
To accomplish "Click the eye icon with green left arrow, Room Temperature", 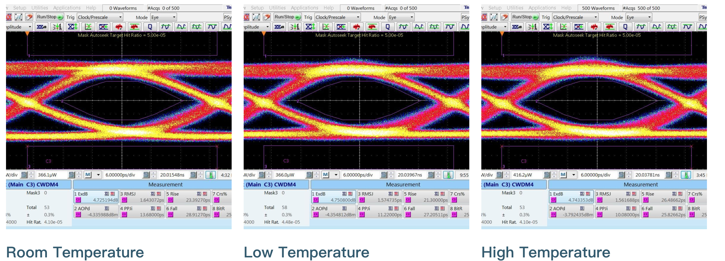I will tap(103, 27).
